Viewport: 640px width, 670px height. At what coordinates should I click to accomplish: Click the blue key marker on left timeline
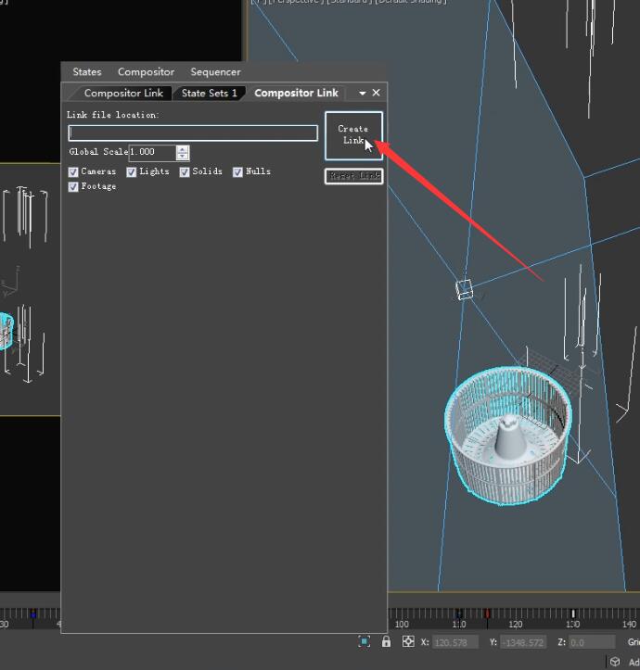tap(33, 614)
